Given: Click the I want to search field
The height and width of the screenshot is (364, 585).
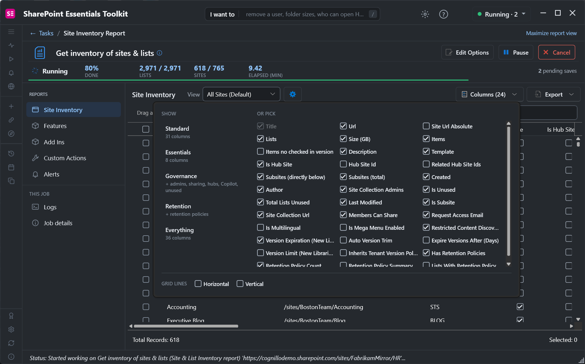Looking at the screenshot, I should tap(292, 14).
